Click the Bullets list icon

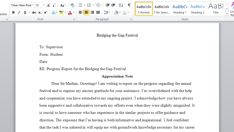80,5
